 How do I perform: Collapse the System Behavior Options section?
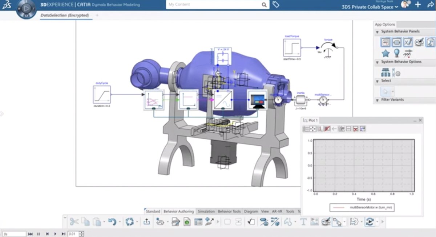pyautogui.click(x=378, y=62)
